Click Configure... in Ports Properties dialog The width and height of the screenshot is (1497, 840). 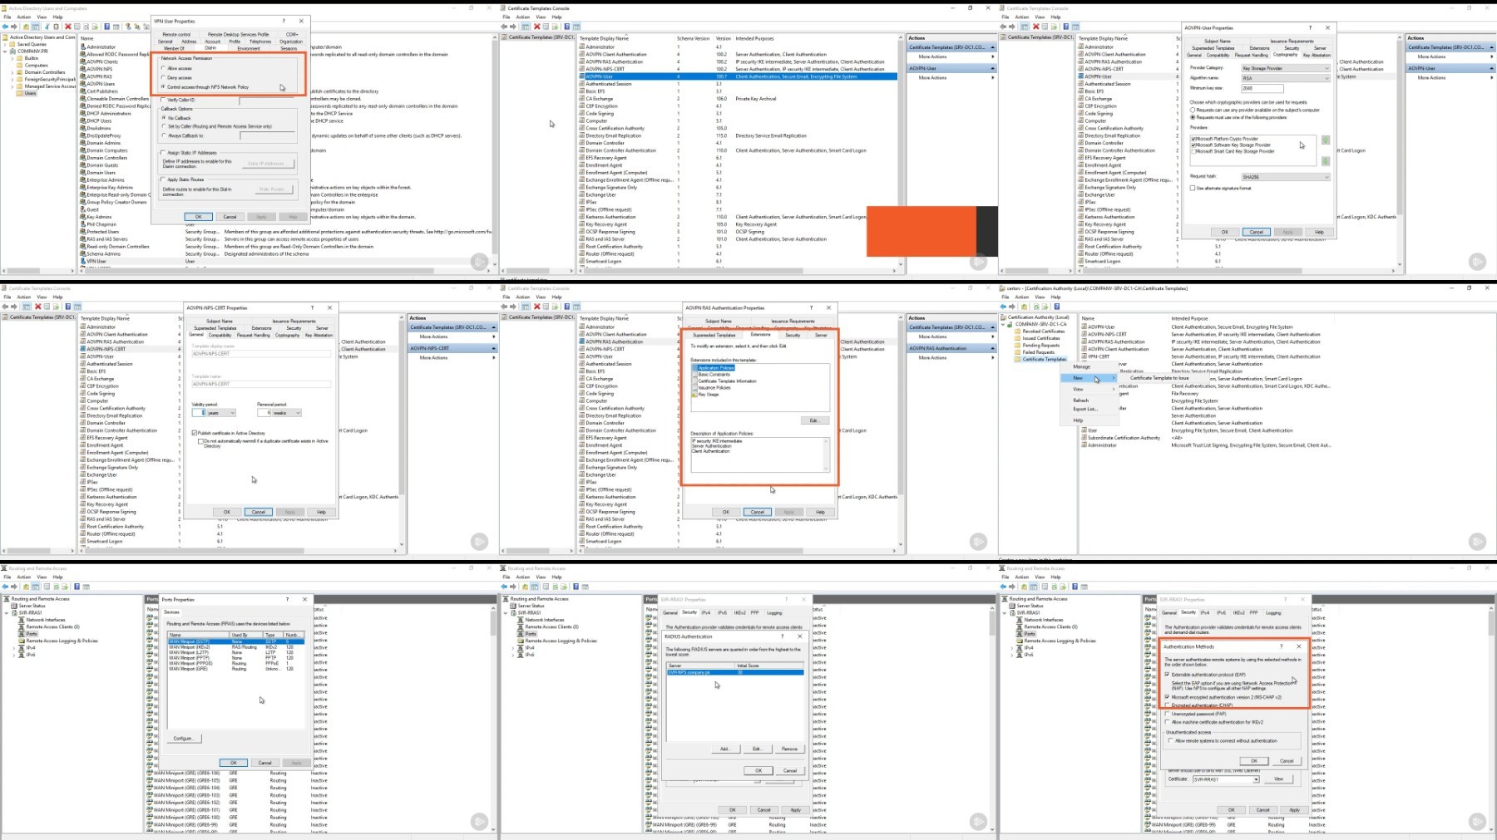click(183, 738)
